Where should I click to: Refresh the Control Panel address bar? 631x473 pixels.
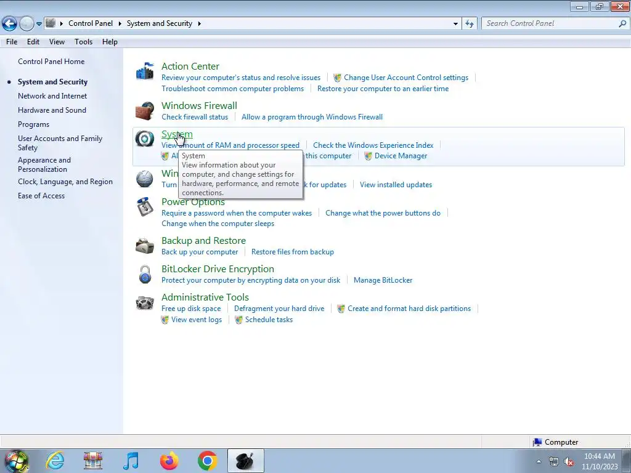click(x=469, y=23)
